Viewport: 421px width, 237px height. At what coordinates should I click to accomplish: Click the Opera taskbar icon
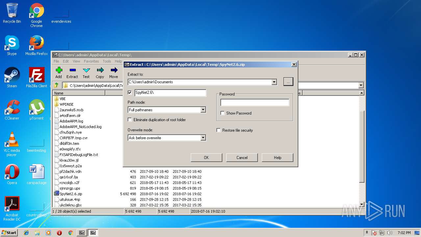point(60,233)
